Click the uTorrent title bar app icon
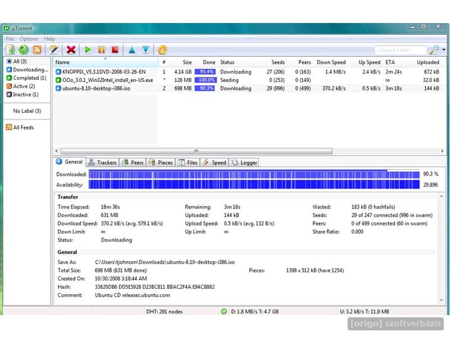Viewport: 450px width, 337px height. point(6,29)
